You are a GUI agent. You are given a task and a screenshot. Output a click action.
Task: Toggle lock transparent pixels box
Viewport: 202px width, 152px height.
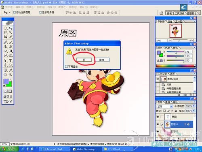(164, 111)
